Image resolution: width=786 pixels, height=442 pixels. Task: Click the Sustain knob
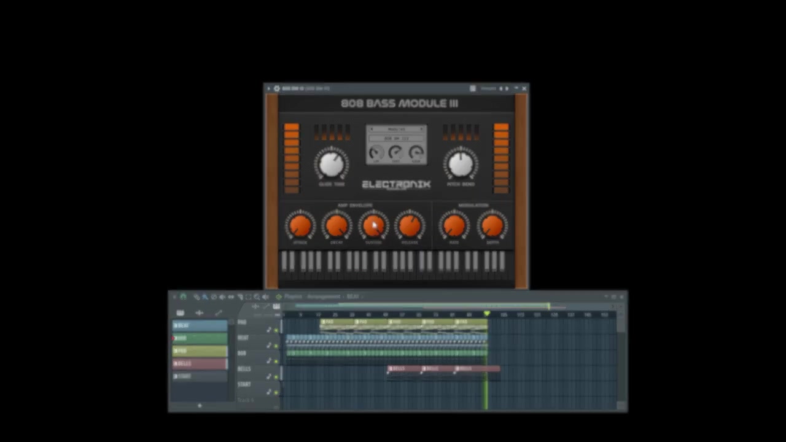(x=373, y=226)
